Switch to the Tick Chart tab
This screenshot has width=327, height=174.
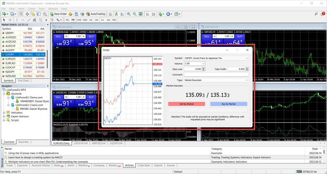23,81
